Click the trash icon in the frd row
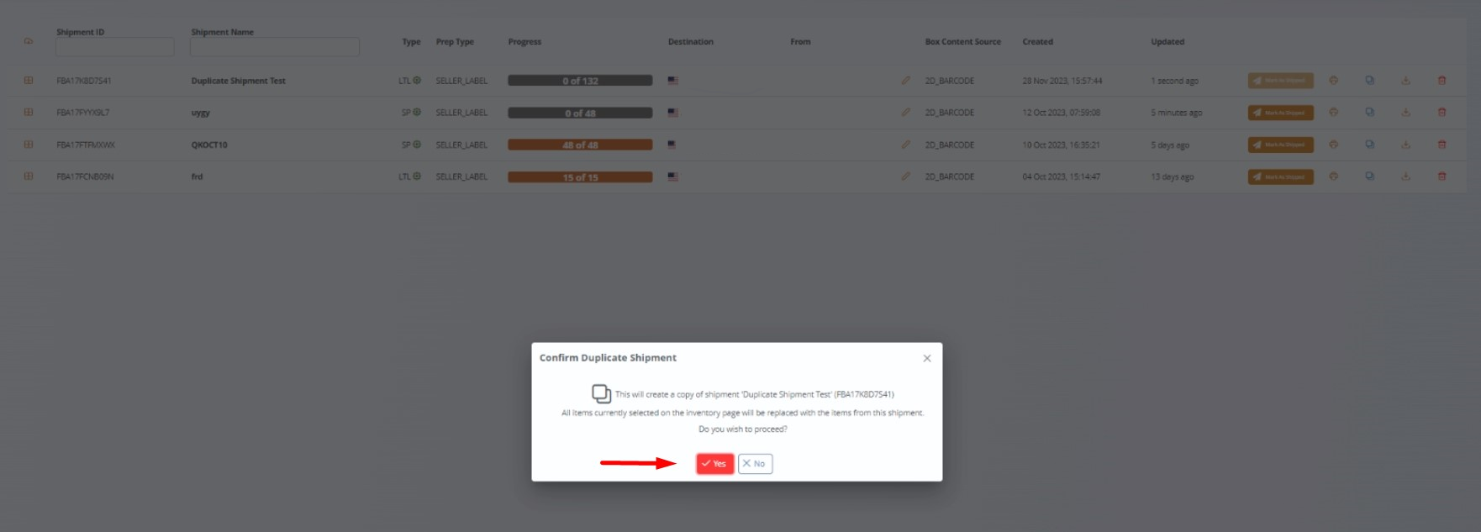This screenshot has width=1481, height=532. click(1442, 176)
